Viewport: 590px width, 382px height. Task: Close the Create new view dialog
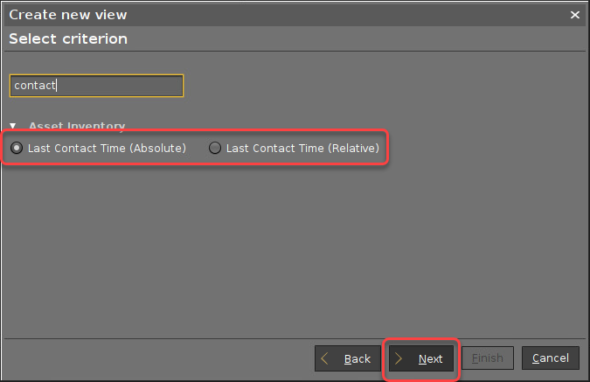575,15
